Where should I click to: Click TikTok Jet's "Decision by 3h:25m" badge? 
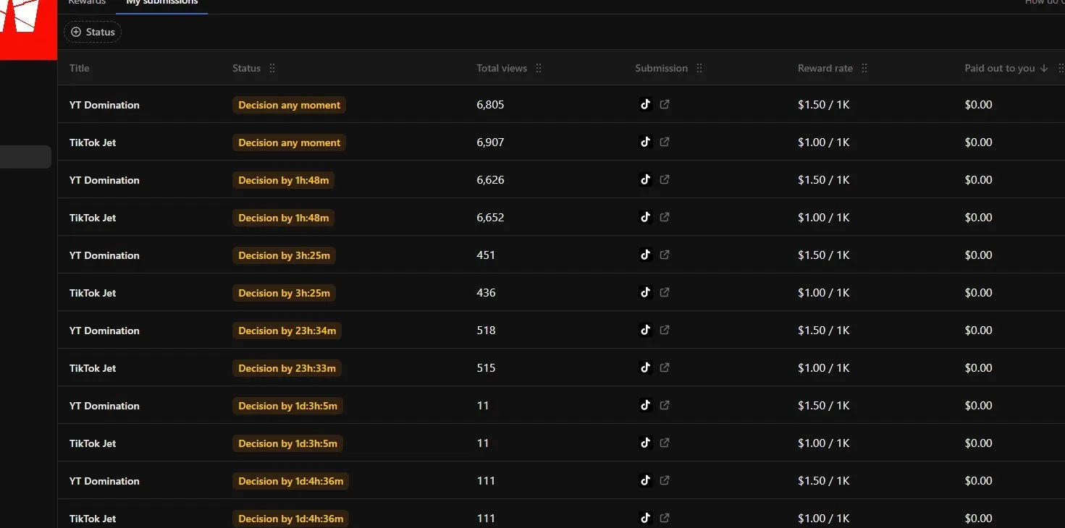(284, 293)
